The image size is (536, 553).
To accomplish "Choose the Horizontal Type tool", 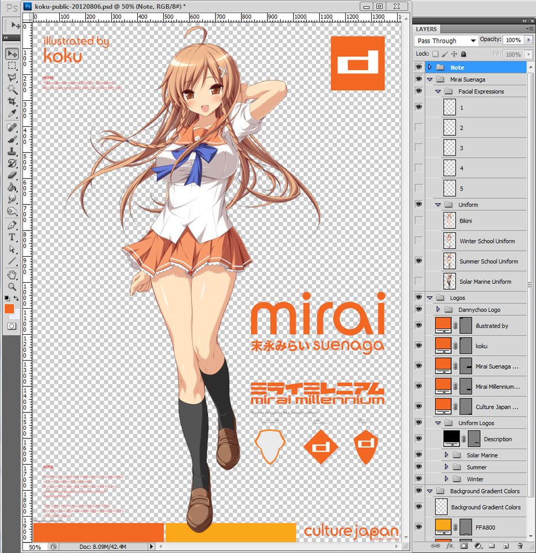I will pyautogui.click(x=12, y=237).
